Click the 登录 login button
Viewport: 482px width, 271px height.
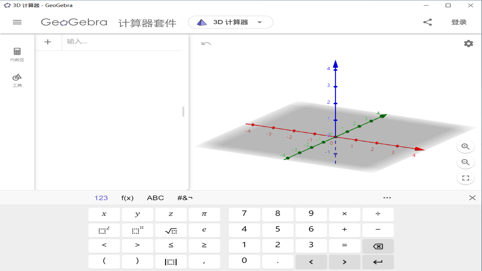pos(459,22)
